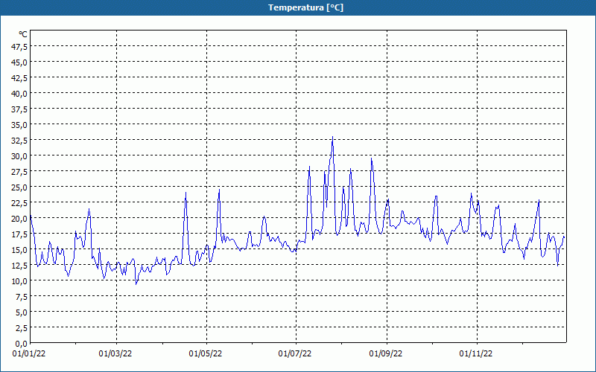Click the 30,0 y-axis value
Screen dimensions: 596x372
click(x=20, y=156)
